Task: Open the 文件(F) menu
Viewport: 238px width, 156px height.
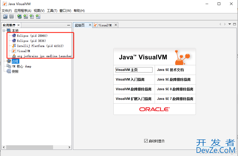Action: click(7, 11)
